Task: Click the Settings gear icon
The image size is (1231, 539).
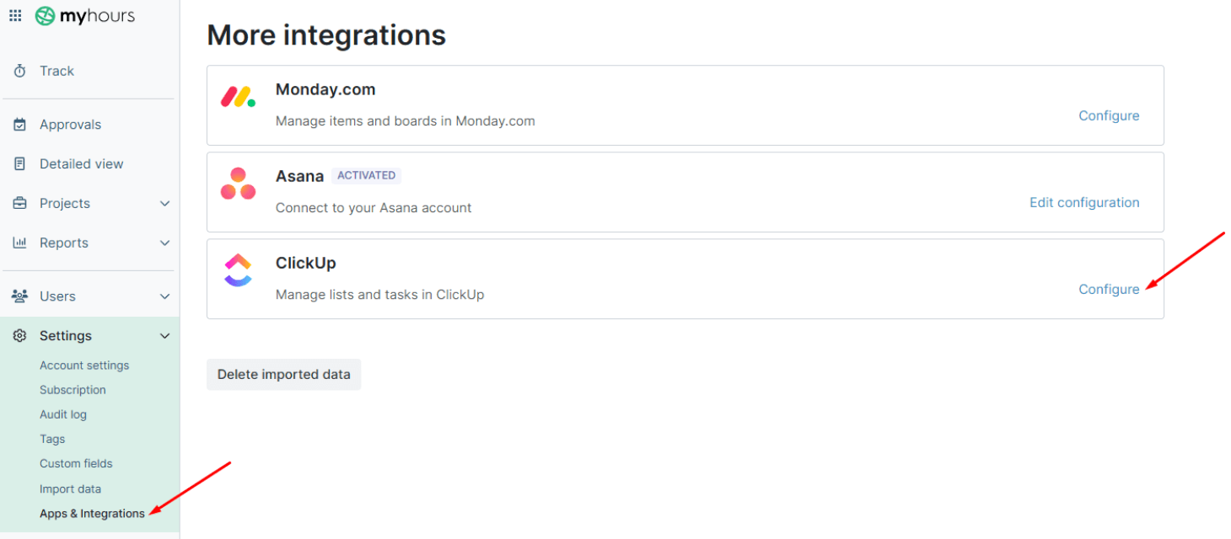Action: click(19, 335)
